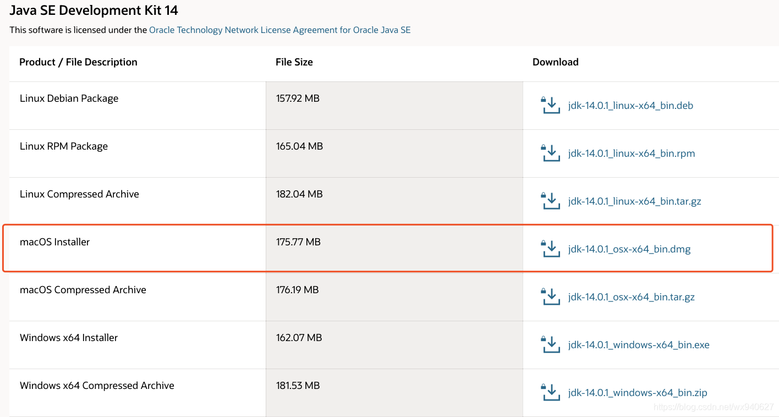Click download icon for osx-x64_bin.tar.gz
This screenshot has height=417, width=779.
[x=551, y=297]
